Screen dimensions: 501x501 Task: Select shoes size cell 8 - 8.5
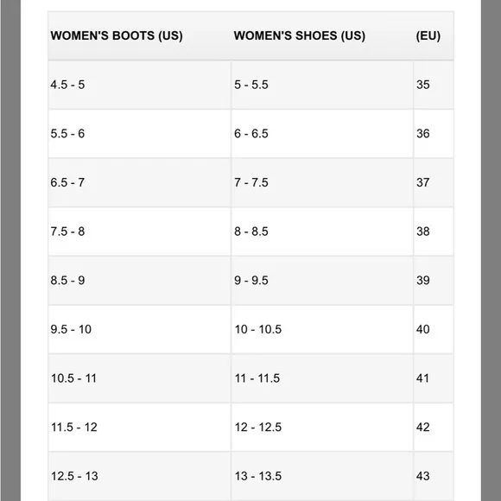pos(322,231)
